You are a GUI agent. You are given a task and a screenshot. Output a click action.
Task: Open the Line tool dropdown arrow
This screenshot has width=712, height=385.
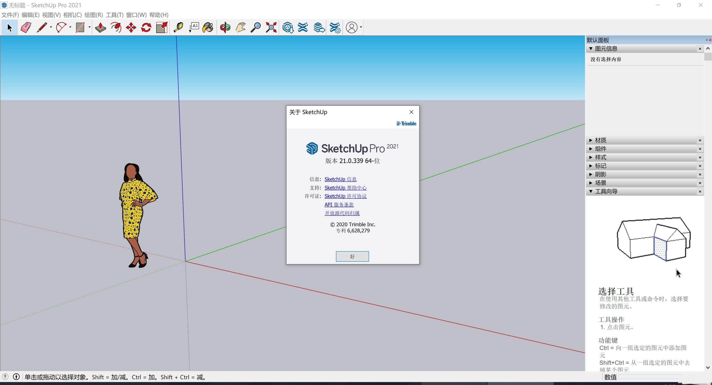[51, 27]
